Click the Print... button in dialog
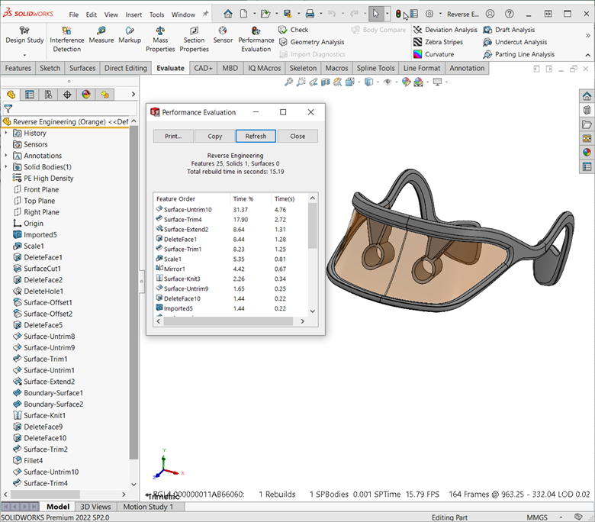595x522 pixels. coord(173,137)
